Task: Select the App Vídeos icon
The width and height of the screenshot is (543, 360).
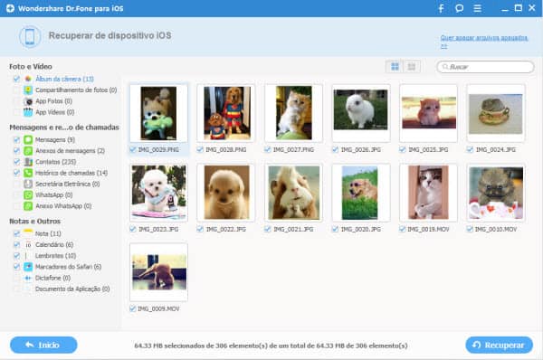Action: point(28,112)
